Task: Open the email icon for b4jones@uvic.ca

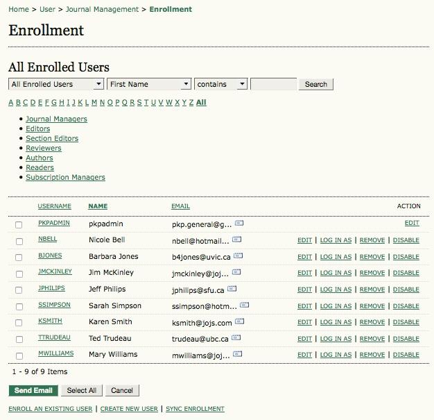Action: click(x=238, y=255)
